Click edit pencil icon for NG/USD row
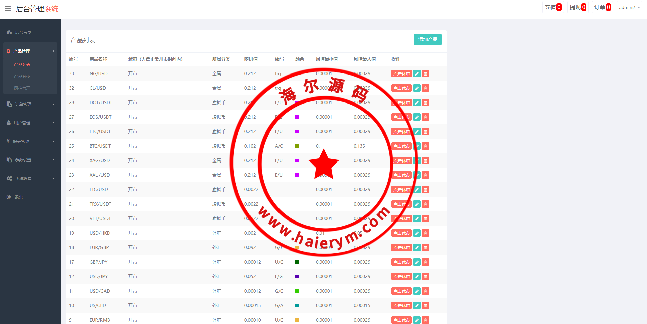Image resolution: width=647 pixels, height=324 pixels. pos(417,73)
